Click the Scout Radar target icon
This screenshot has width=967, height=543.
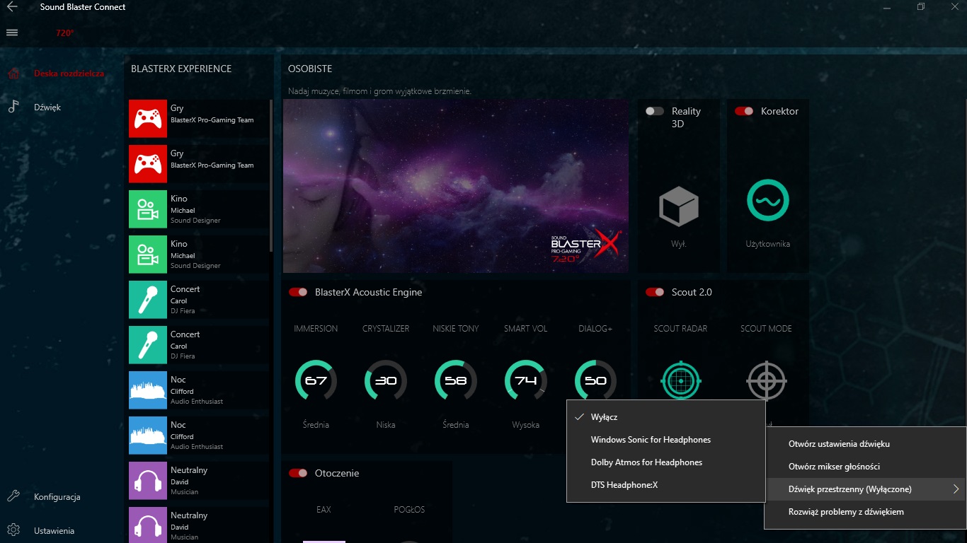pyautogui.click(x=681, y=380)
